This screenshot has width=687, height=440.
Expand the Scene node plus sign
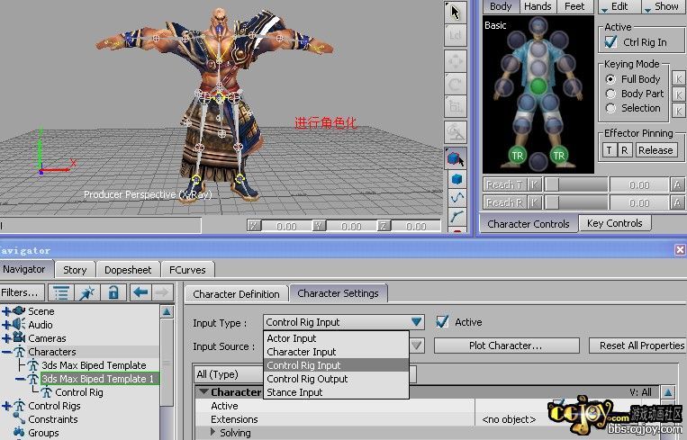tap(6, 311)
